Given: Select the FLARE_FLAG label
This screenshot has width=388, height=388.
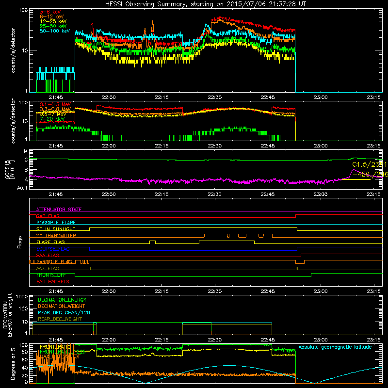Looking at the screenshot, I should (x=50, y=242).
